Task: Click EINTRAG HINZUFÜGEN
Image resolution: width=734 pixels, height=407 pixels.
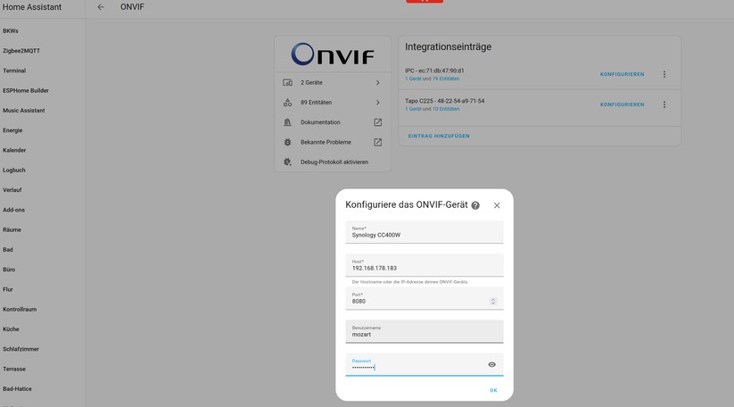Action: 439,136
